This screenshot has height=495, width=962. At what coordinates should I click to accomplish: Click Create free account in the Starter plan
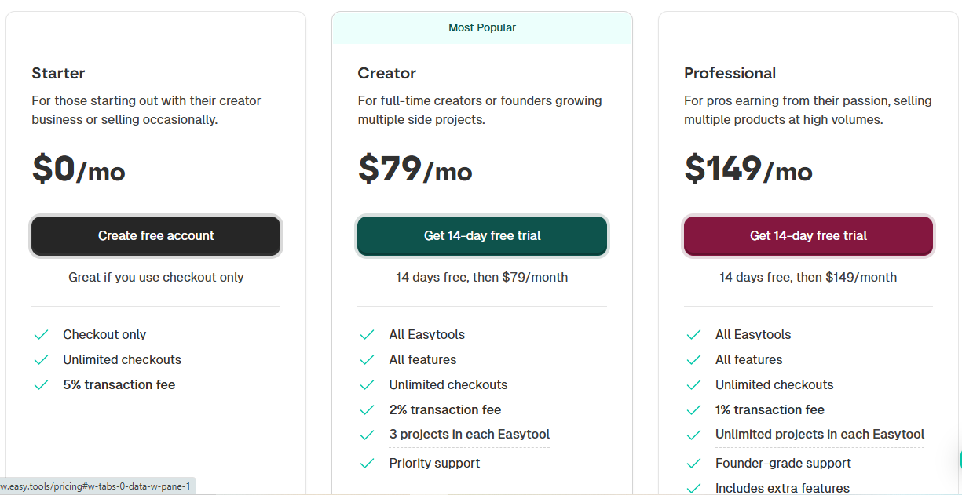155,235
